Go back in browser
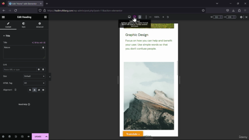This screenshot has width=249, height=140. [4, 10]
